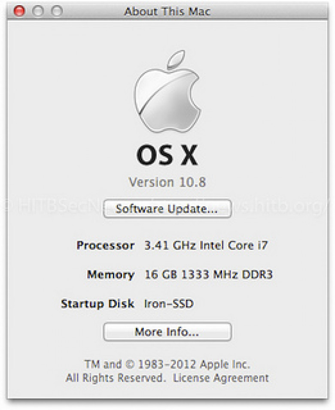This screenshot has height=410, width=335.
Task: Click the zoom button in title bar
Action: pyautogui.click(x=57, y=11)
